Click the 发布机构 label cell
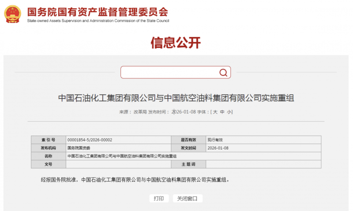The width and height of the screenshot is (353, 211). 49,148
